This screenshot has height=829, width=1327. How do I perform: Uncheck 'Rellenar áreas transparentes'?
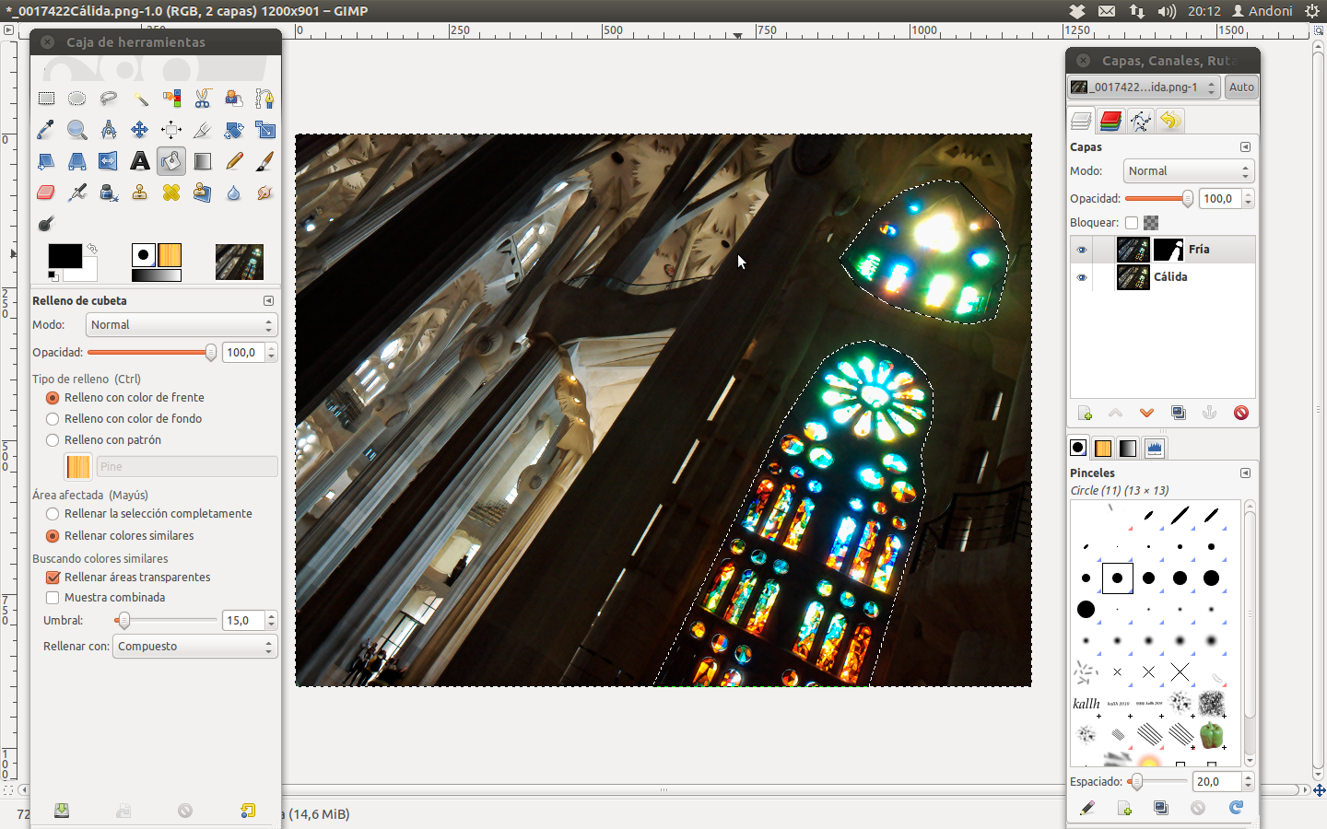pyautogui.click(x=53, y=578)
